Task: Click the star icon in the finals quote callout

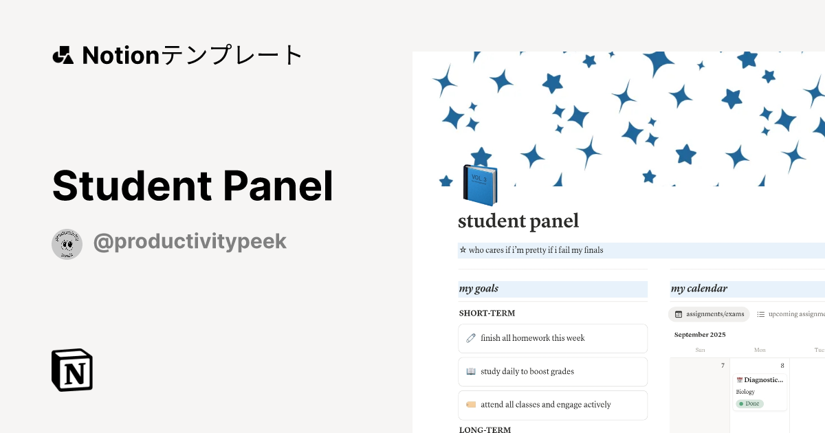Action: (x=462, y=249)
